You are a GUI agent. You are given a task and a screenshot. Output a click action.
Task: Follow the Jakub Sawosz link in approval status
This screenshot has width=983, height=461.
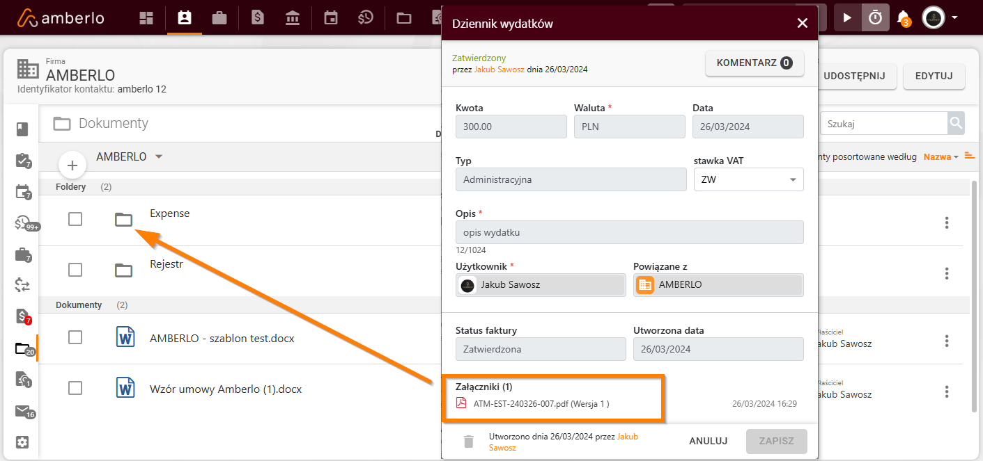[501, 70]
